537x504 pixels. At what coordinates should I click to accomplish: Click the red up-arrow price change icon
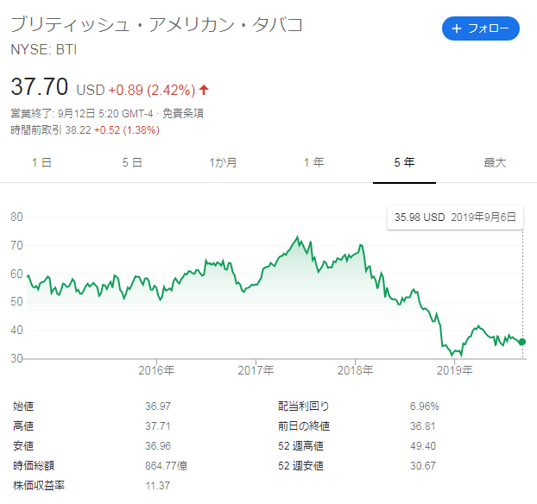coord(204,90)
